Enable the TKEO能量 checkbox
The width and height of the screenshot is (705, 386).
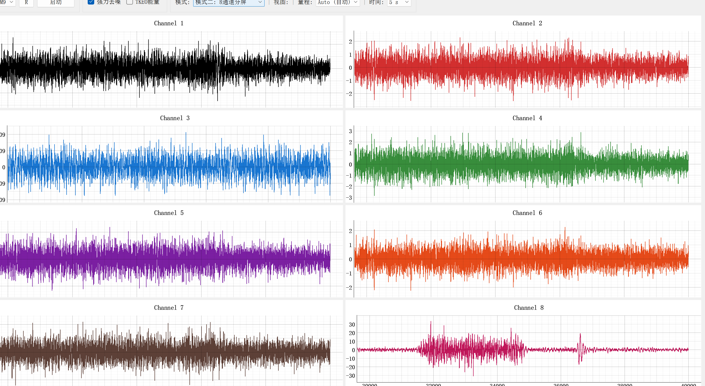130,2
